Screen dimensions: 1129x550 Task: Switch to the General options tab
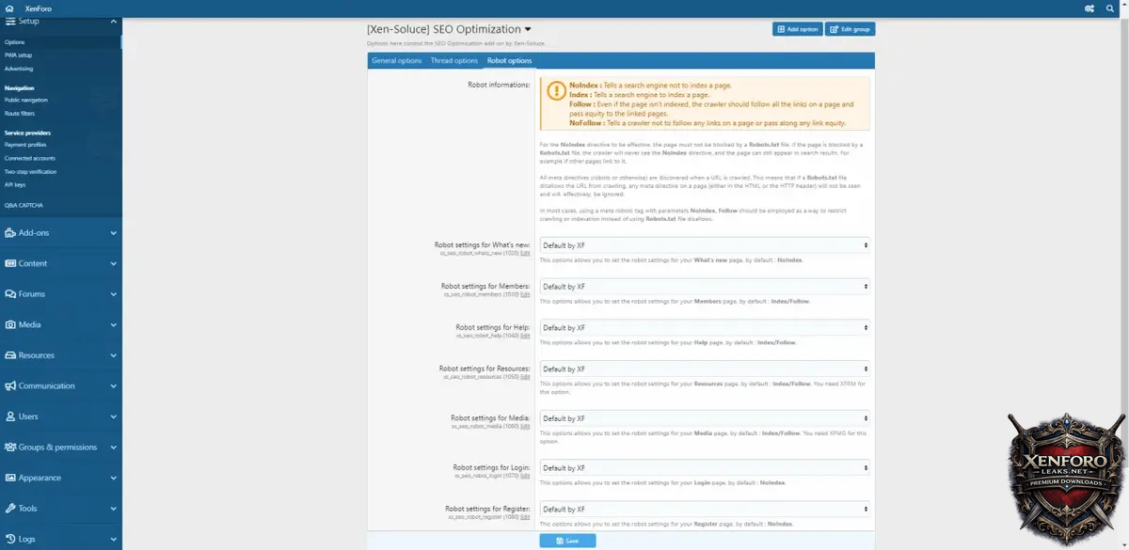[396, 61]
